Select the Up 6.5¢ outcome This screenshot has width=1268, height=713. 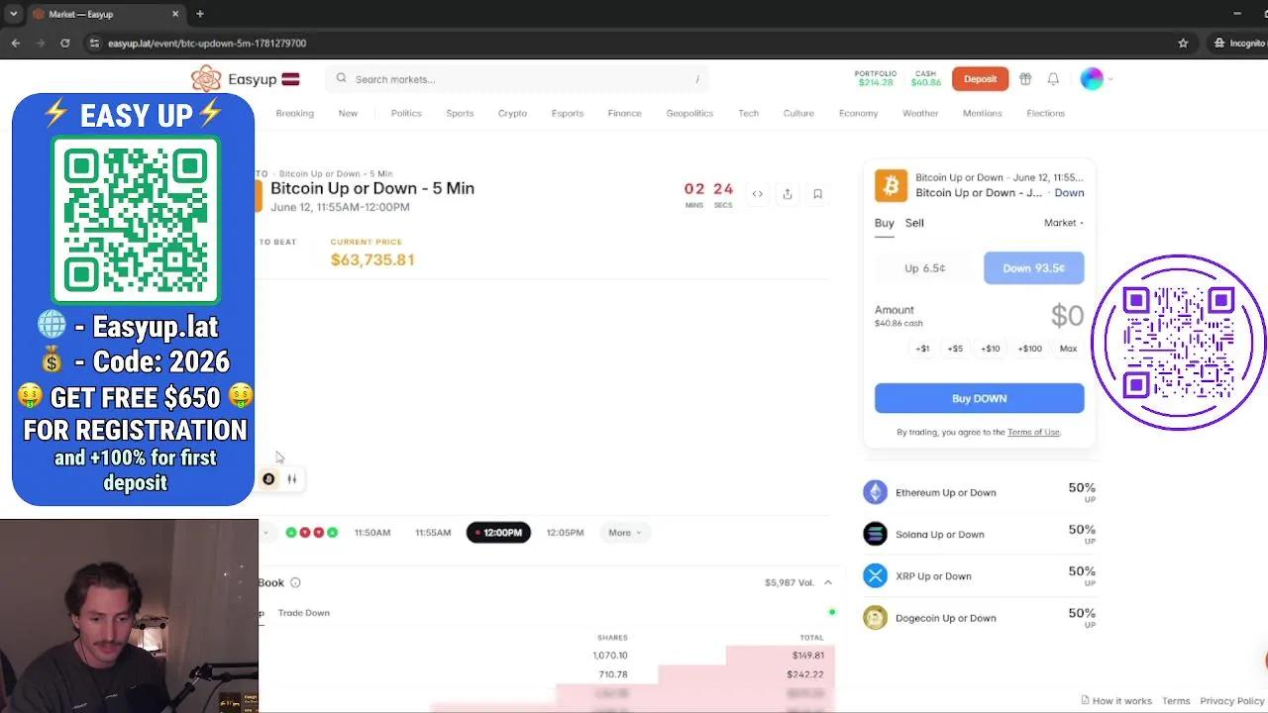click(x=925, y=268)
